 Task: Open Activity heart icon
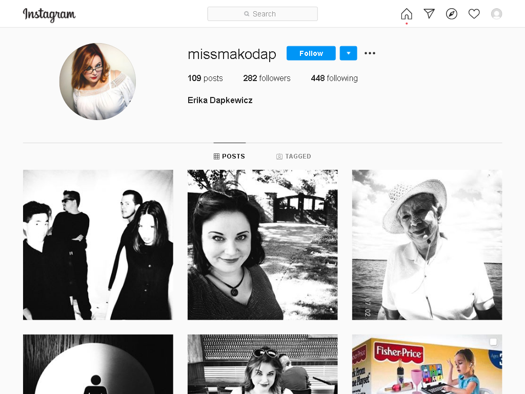[474, 14]
